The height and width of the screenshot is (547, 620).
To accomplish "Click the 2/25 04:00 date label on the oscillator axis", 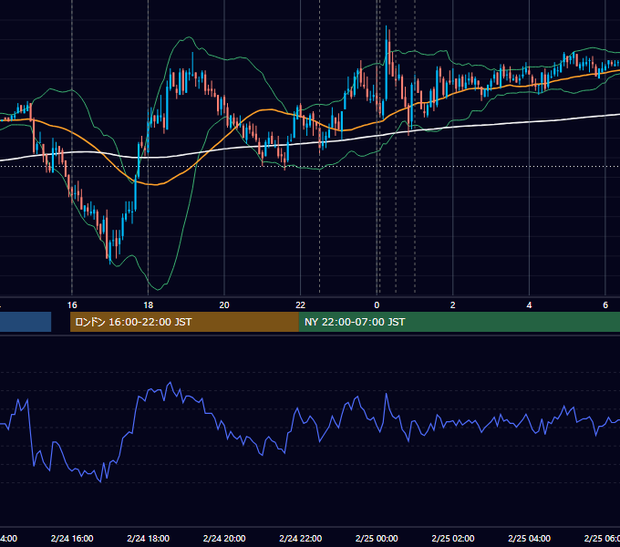I will pyautogui.click(x=529, y=538).
